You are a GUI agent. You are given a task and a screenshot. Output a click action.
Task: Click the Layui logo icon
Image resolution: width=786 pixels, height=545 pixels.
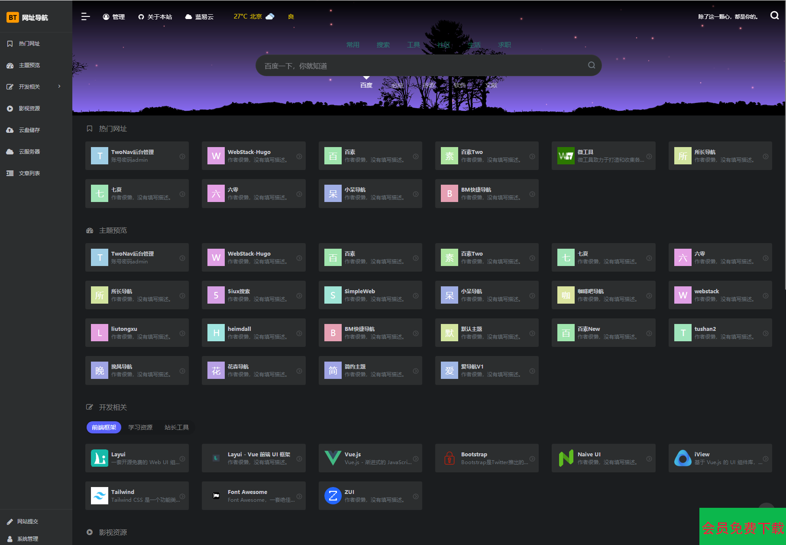point(99,458)
